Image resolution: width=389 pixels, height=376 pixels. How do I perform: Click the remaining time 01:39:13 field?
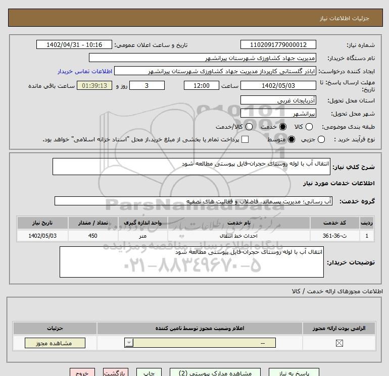(94, 85)
